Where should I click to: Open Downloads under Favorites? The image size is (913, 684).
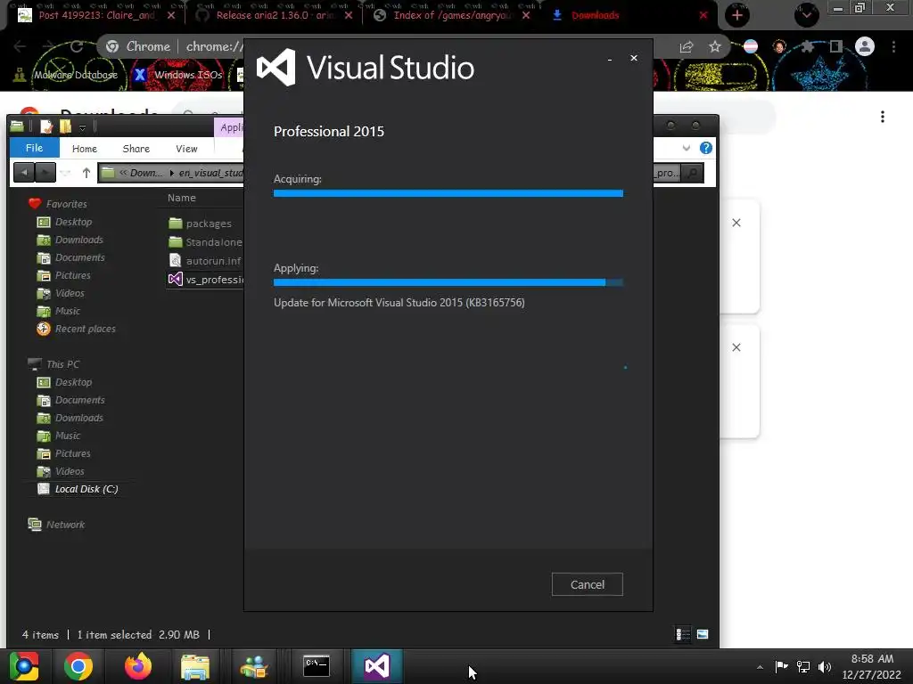[x=70, y=240]
